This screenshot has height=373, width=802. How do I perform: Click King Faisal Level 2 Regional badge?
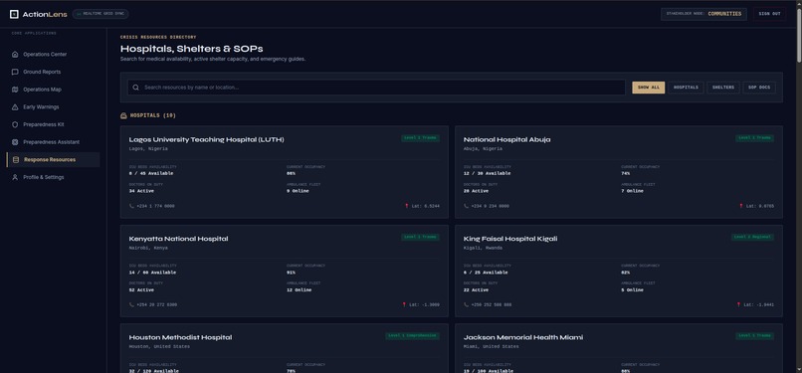pos(752,237)
